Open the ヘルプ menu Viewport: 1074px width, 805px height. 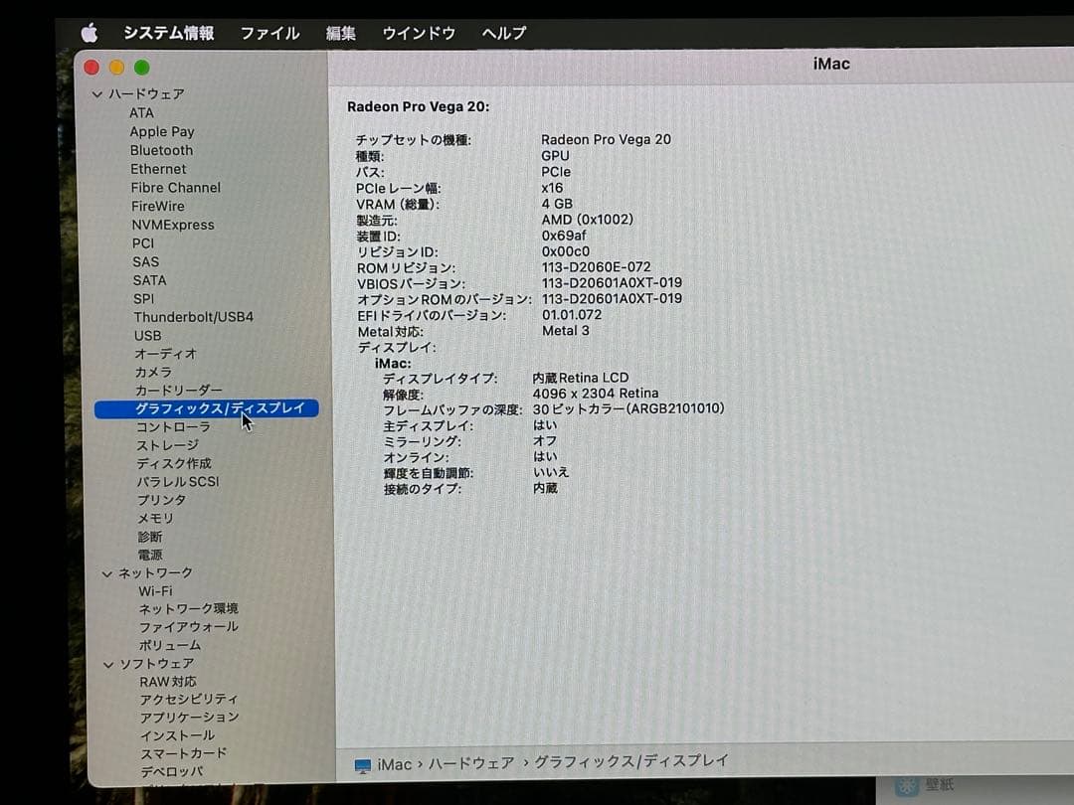tap(502, 32)
